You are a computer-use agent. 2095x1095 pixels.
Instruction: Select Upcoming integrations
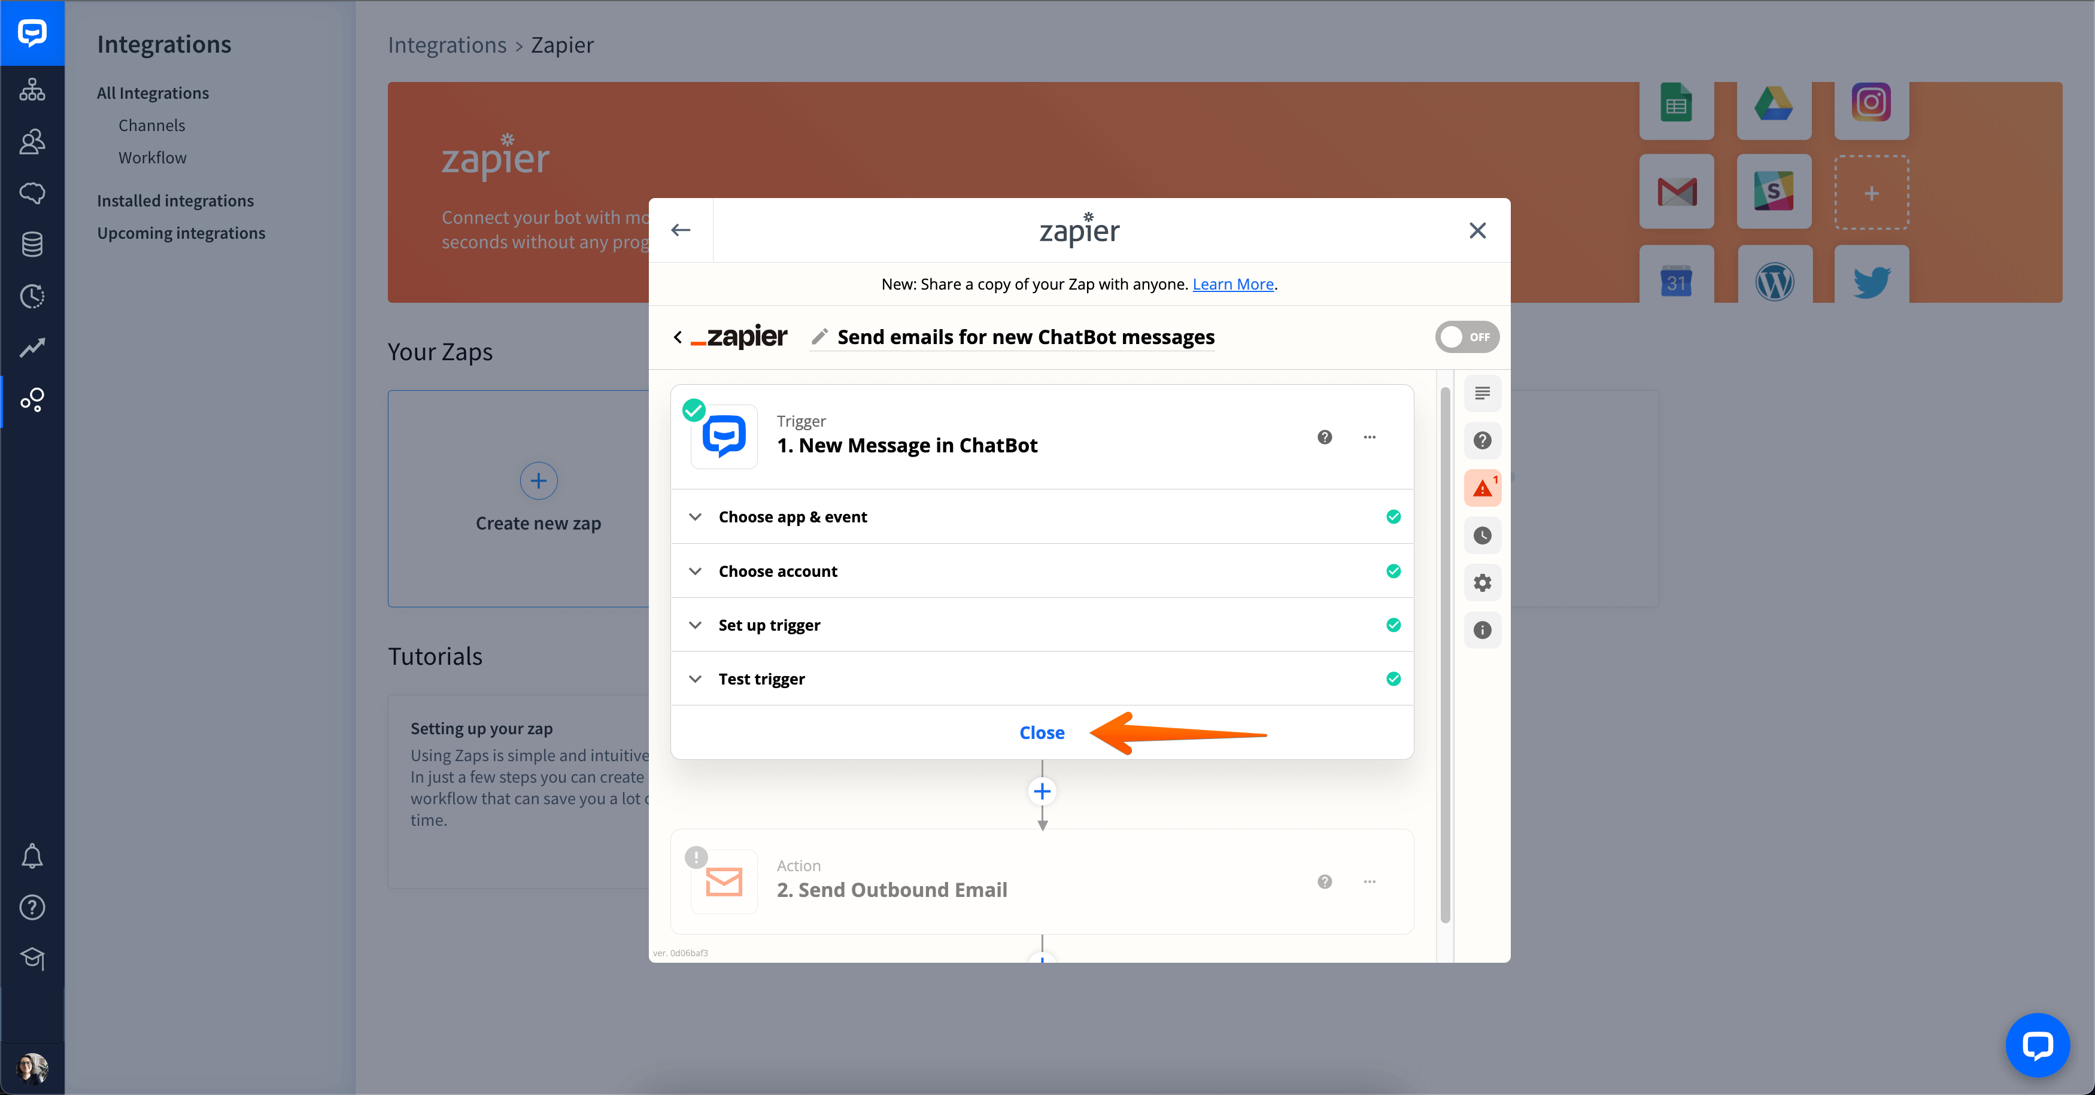181,233
